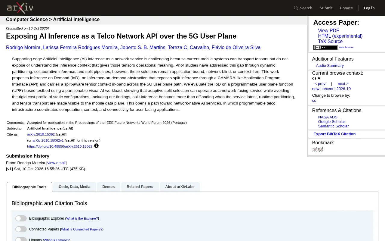Image resolution: width=385 pixels, height=241 pixels.
Task: Open Google Scholar link
Action: 331,122
